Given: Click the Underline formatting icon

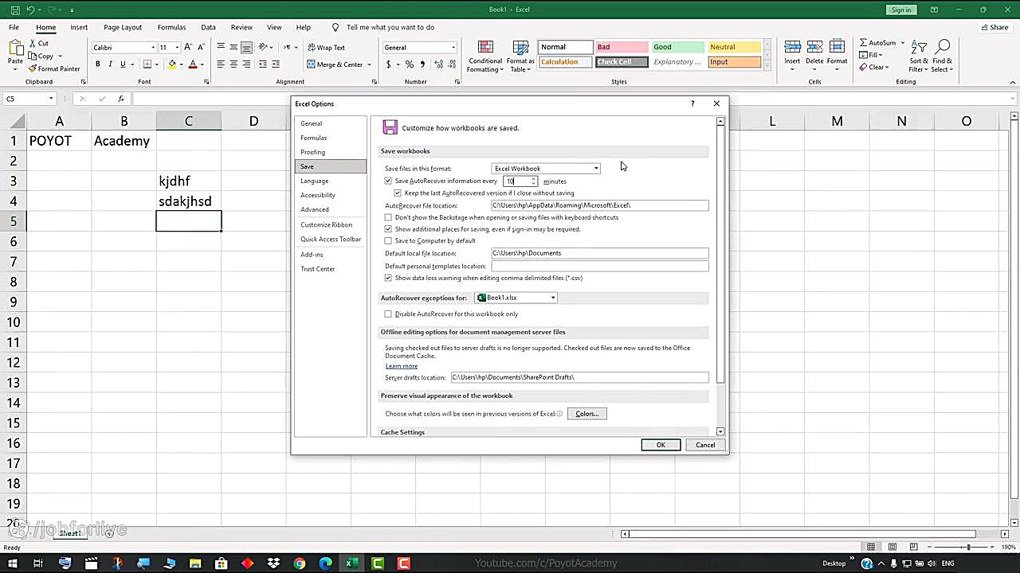Looking at the screenshot, I should click(x=123, y=64).
